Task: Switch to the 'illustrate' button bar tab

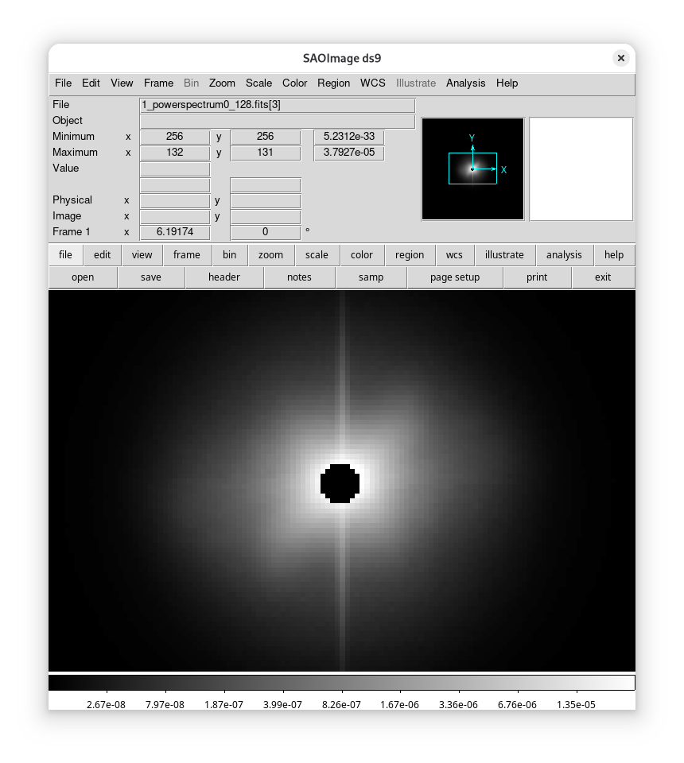Action: click(504, 255)
